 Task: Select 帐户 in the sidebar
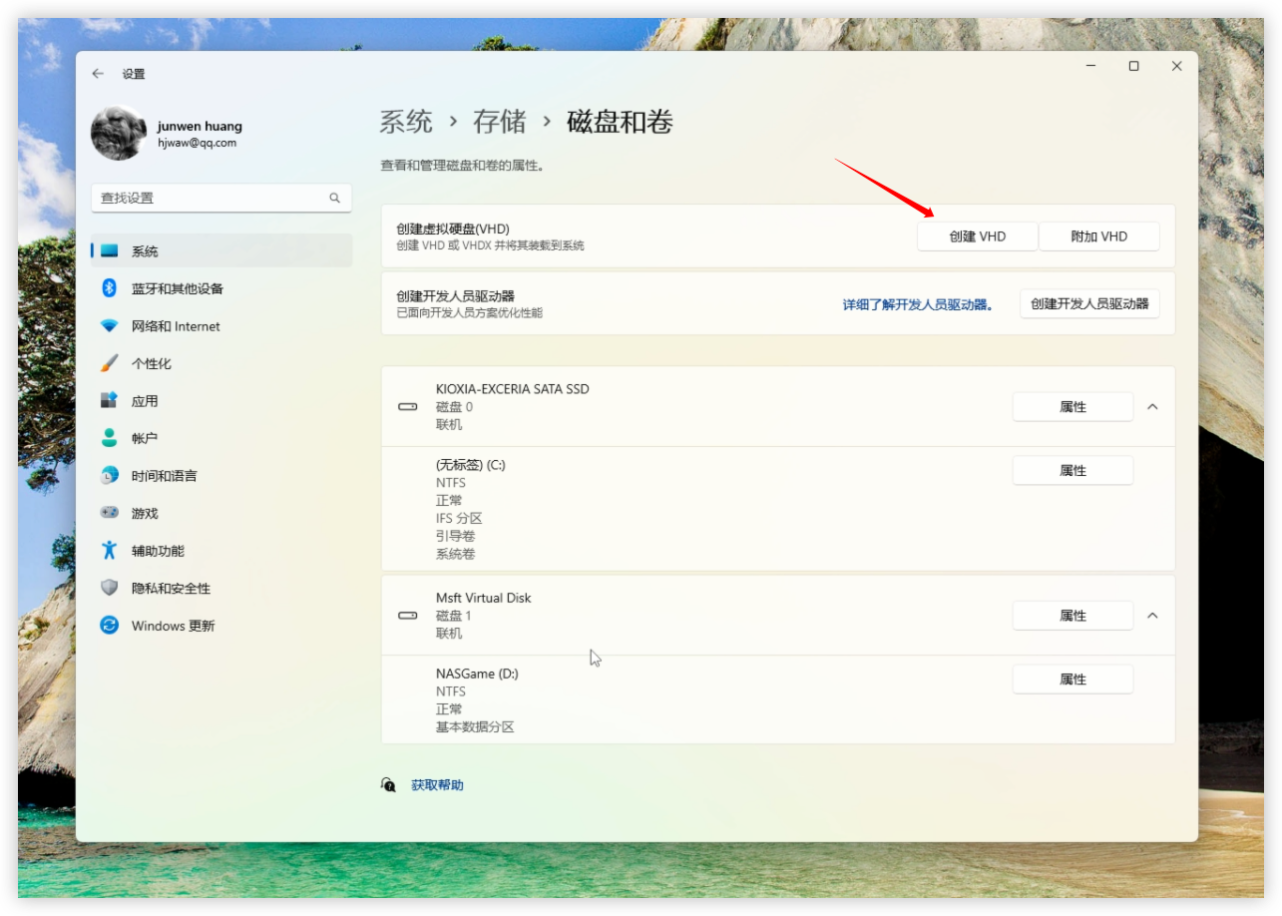(x=145, y=438)
